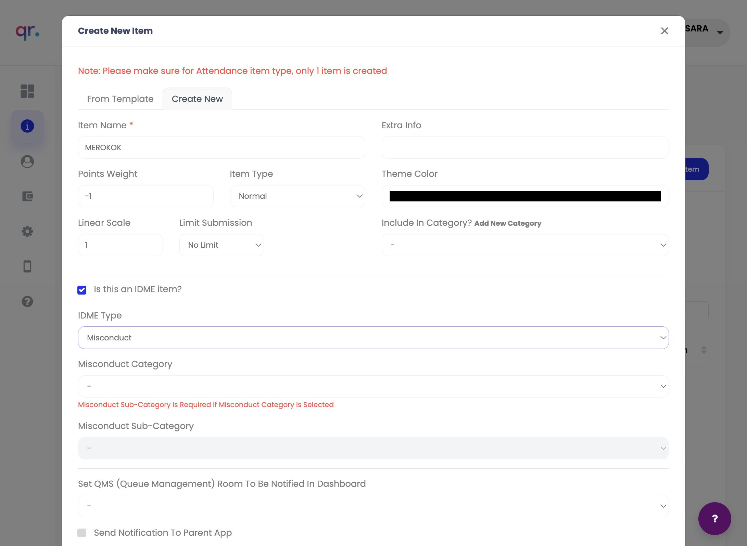The height and width of the screenshot is (546, 747).
Task: Switch to the From Template tab
Action: coord(120,99)
